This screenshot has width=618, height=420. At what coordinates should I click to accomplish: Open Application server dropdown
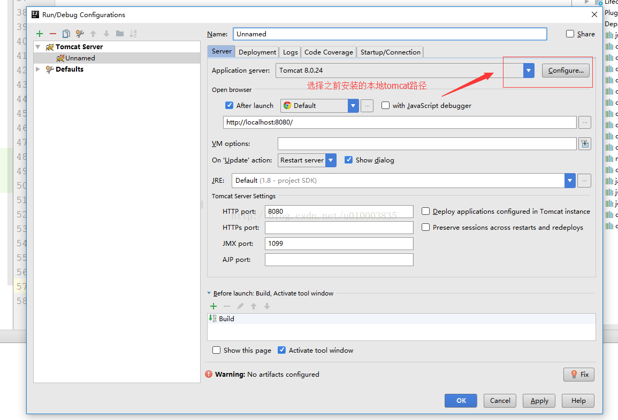pyautogui.click(x=529, y=71)
